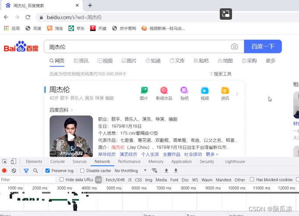Image resolution: width=299 pixels, height=216 pixels.
Task: Open 搜索工具 filter options
Action: [x=221, y=74]
